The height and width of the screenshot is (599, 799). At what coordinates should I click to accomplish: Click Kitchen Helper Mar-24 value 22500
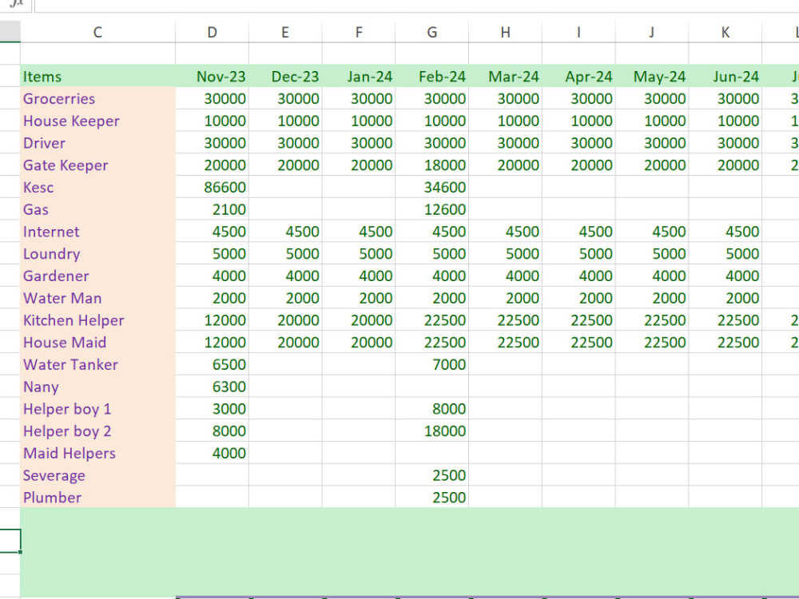pos(506,320)
